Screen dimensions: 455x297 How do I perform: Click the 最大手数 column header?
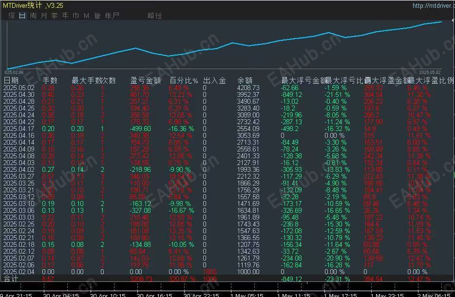[87, 80]
